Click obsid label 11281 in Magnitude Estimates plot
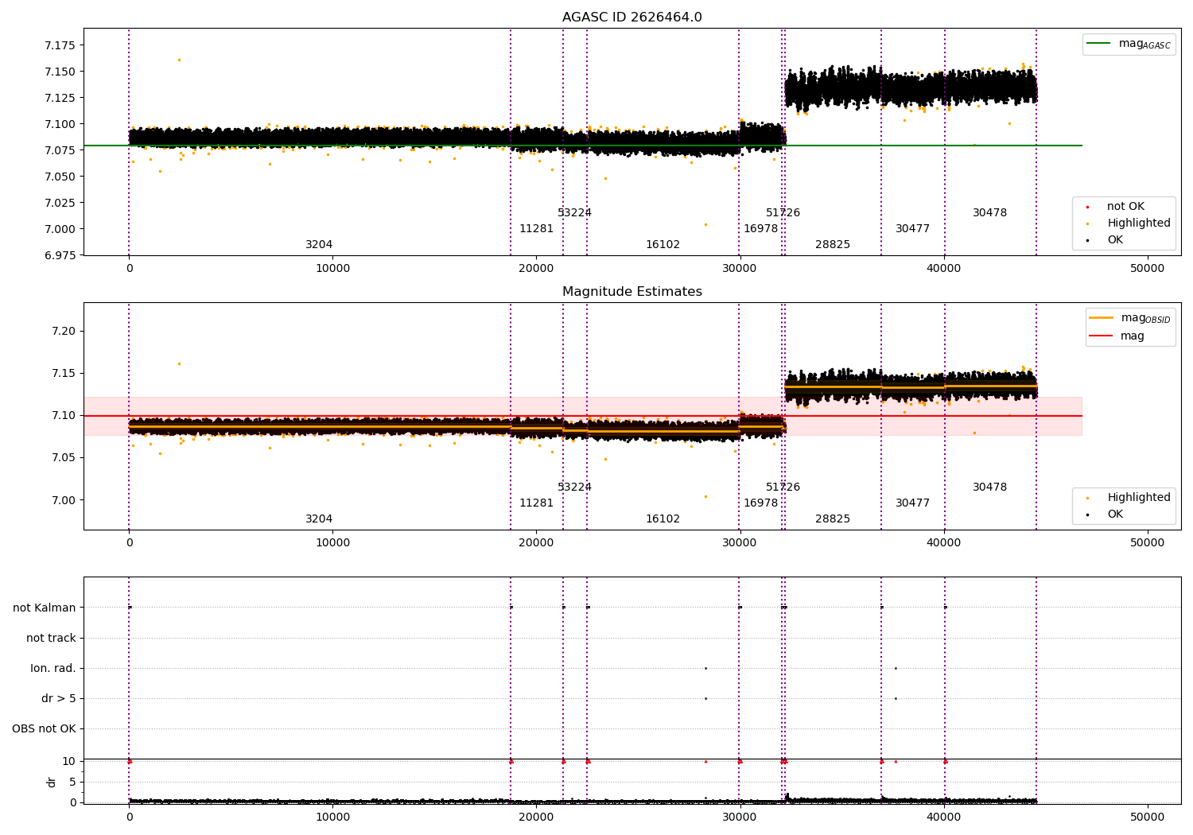The height and width of the screenshot is (835, 1193). (x=536, y=503)
